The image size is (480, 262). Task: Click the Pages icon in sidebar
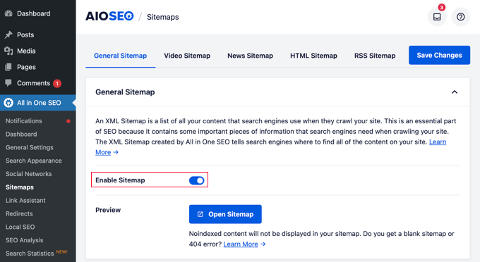pos(8,67)
